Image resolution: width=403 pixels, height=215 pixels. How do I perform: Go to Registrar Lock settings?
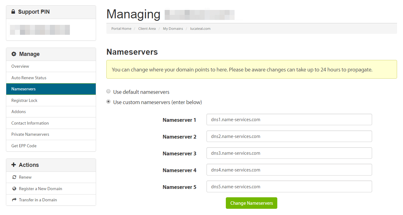tap(24, 100)
